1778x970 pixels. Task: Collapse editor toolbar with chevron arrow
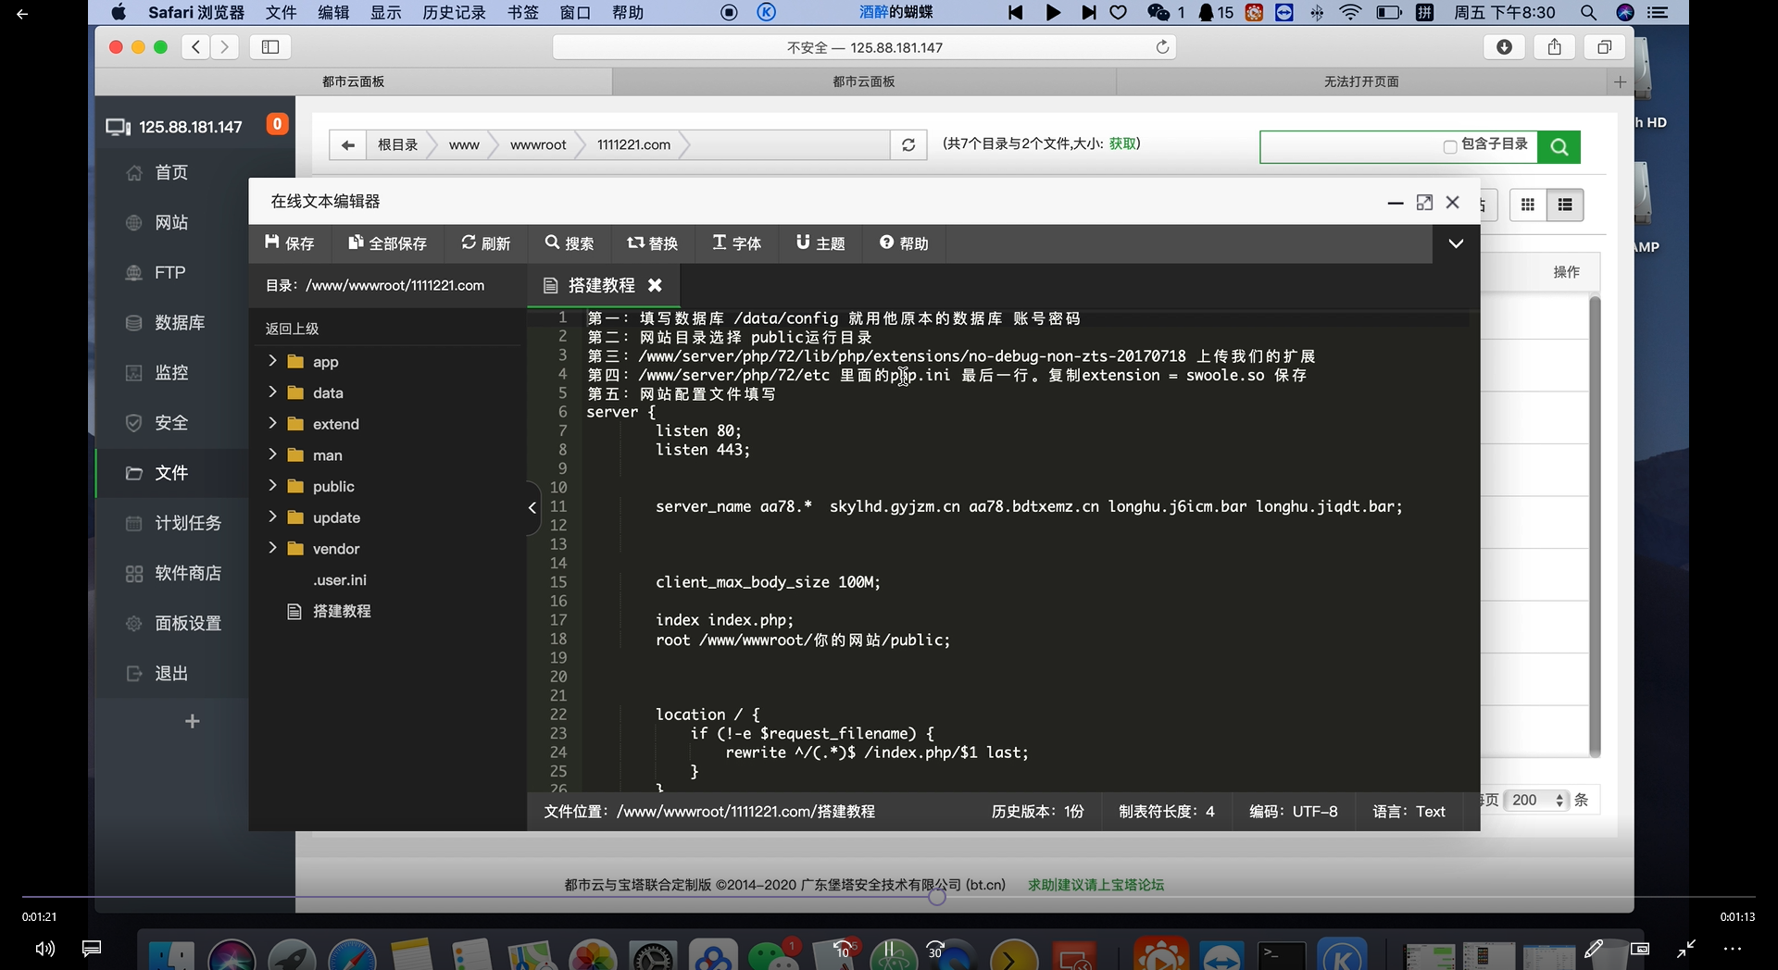click(x=1456, y=243)
